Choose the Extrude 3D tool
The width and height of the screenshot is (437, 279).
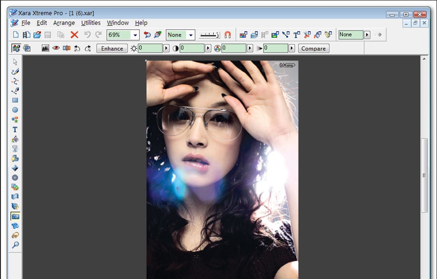(x=15, y=226)
